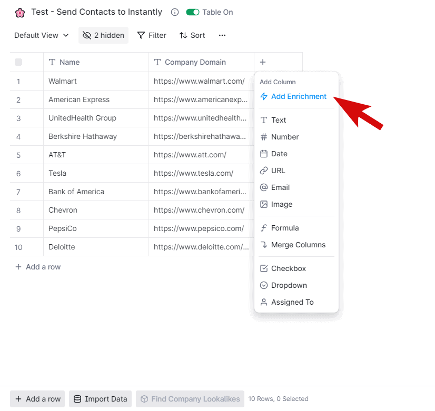The image size is (435, 411).
Task: Select the Tesla name cell
Action: [96, 174]
